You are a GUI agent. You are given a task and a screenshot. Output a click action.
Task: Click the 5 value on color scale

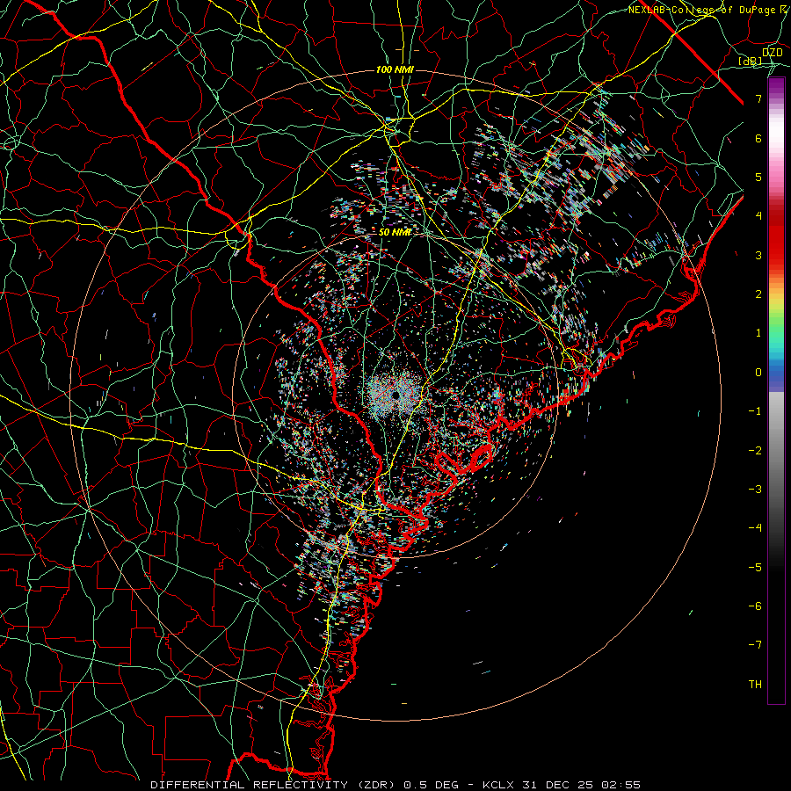758,177
